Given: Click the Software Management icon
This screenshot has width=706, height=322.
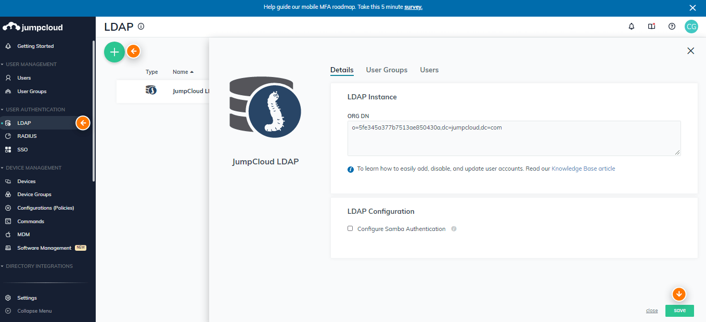Looking at the screenshot, I should (x=8, y=248).
